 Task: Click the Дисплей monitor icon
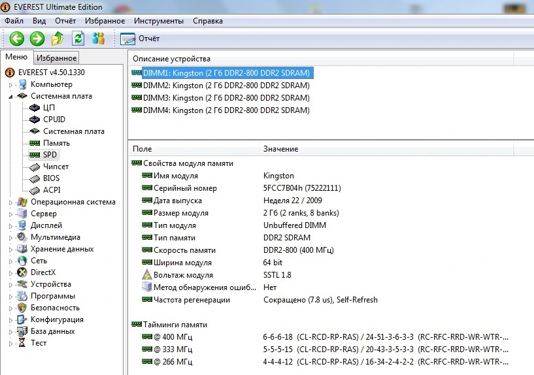pos(22,225)
